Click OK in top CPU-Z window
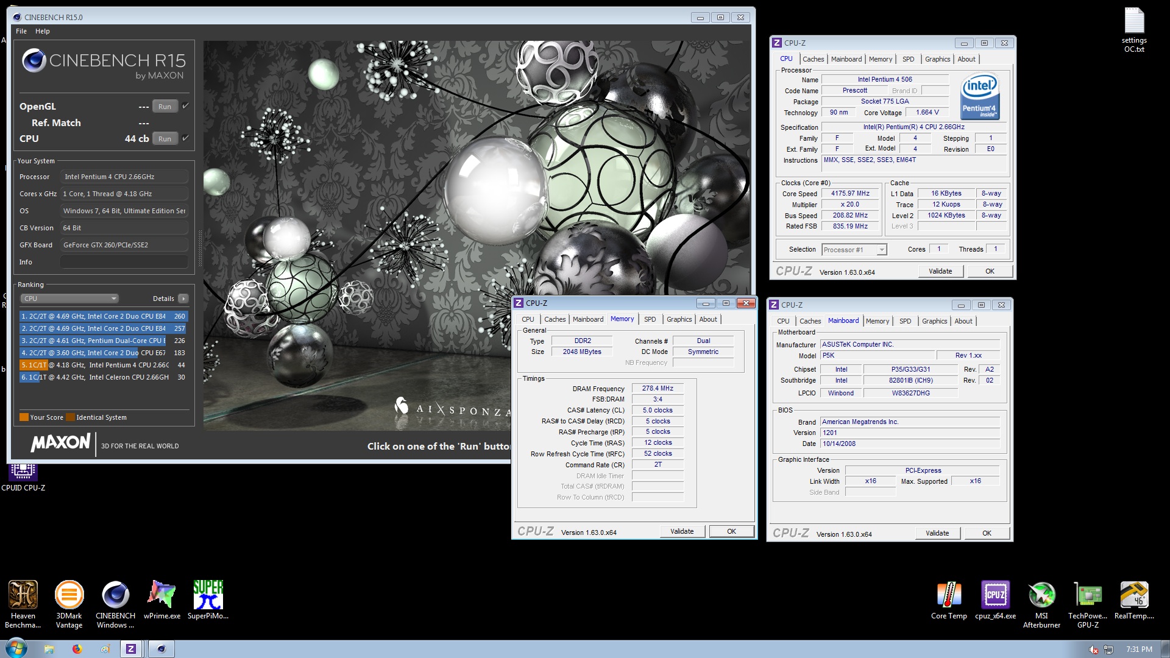 990,271
